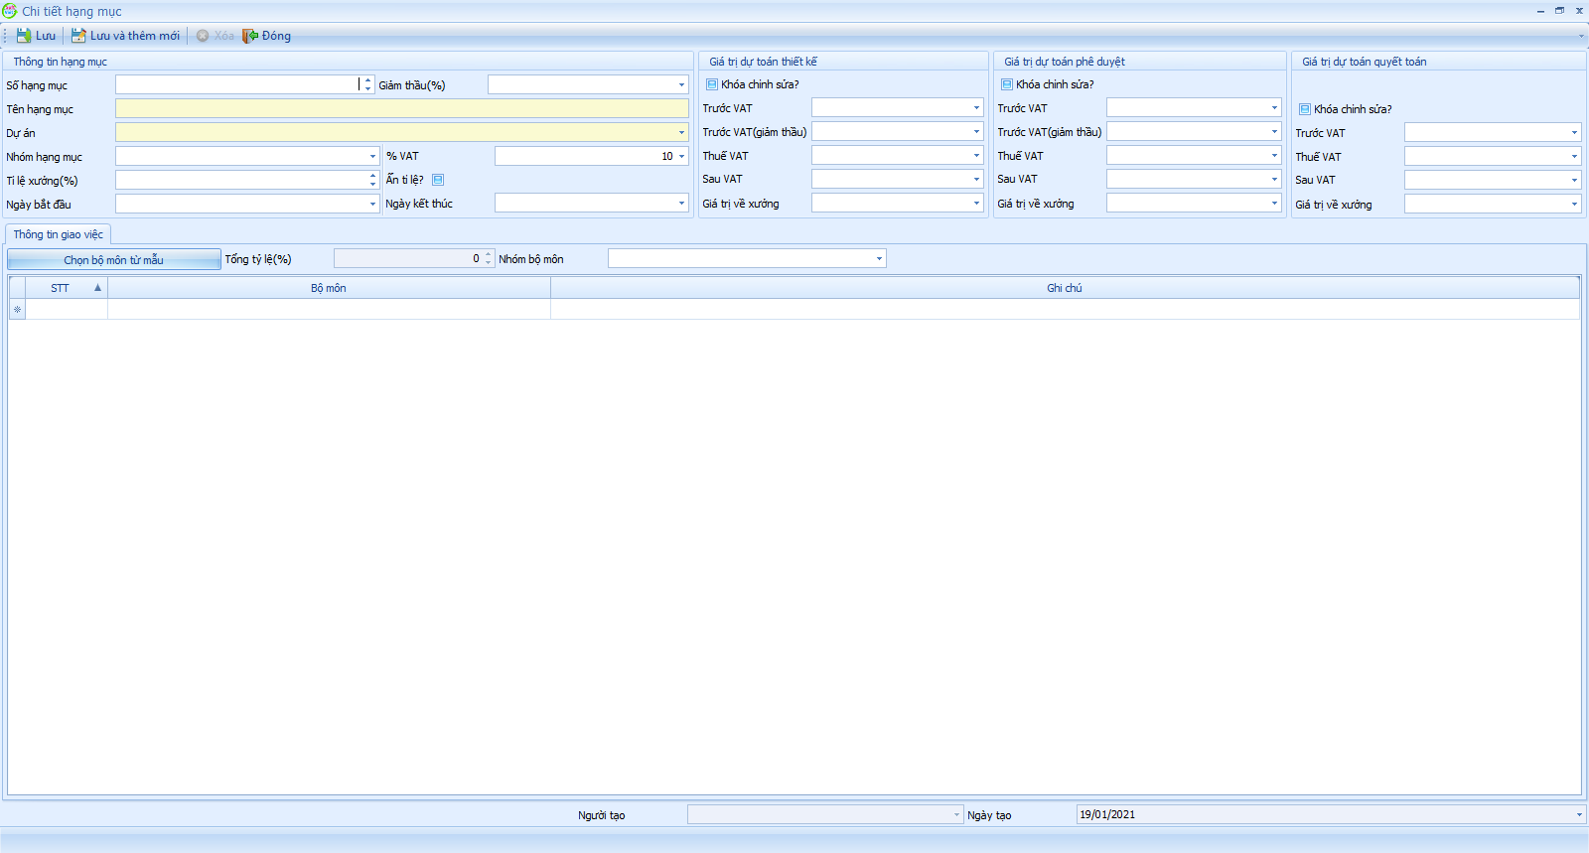Click into the Tên hạng mục field

point(401,109)
